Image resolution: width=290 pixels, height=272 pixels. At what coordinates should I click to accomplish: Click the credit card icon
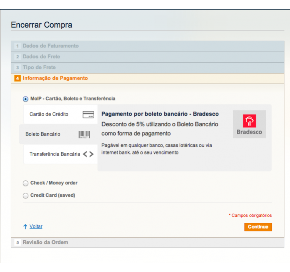(x=88, y=114)
